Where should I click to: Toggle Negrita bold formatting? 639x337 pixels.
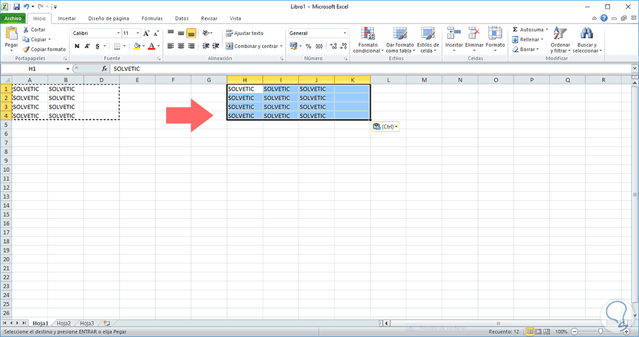click(77, 46)
